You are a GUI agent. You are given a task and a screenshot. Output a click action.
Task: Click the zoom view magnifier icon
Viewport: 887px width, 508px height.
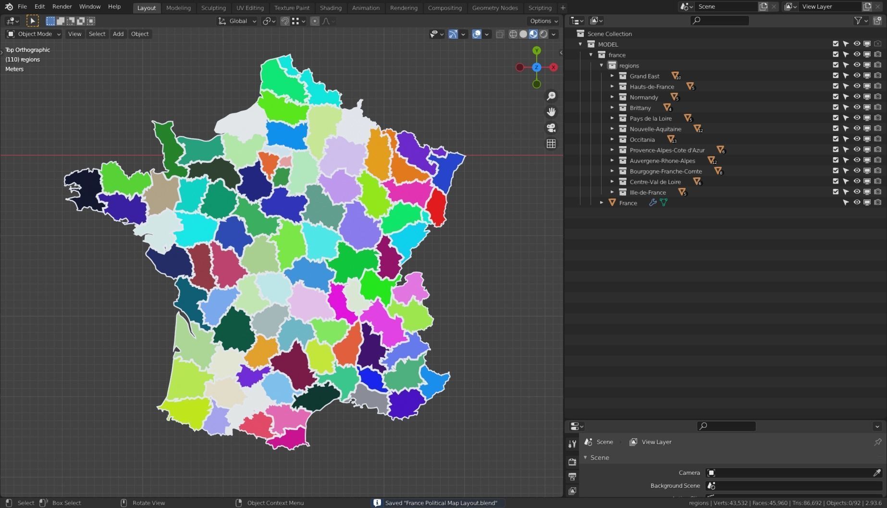551,96
